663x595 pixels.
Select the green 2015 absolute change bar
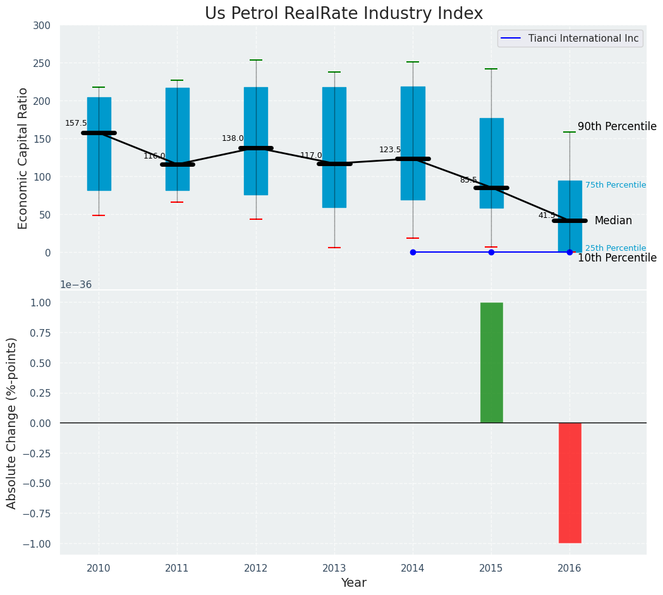pos(491,363)
